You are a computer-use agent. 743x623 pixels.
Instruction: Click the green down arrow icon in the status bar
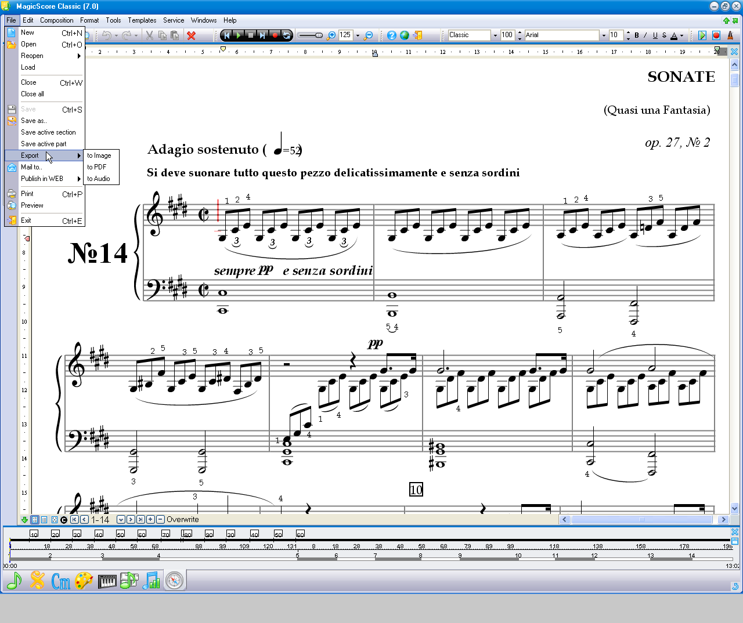click(24, 520)
